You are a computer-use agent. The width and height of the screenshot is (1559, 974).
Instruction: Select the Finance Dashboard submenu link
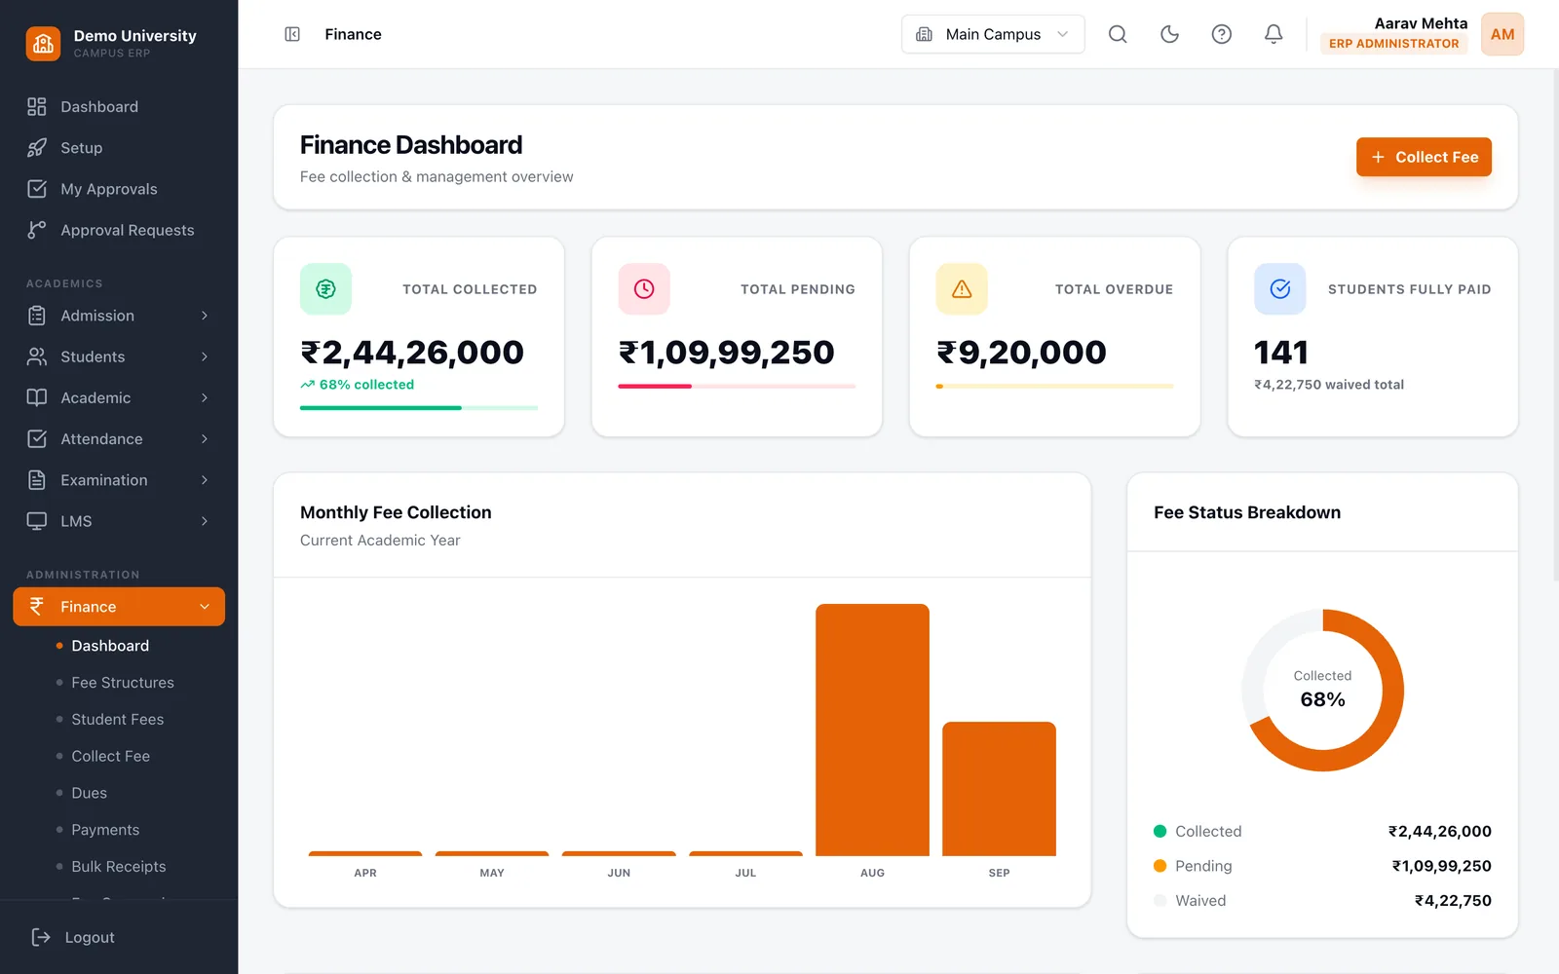(110, 646)
